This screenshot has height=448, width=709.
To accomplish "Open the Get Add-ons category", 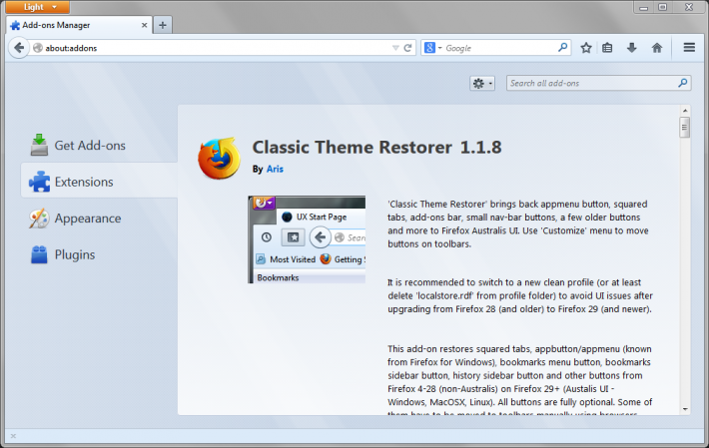I will [99, 146].
